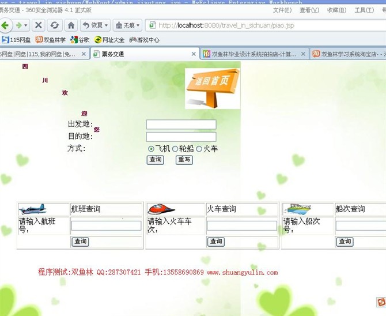Image resolution: width=386 pixels, height=316 pixels.
Task: Click the 出发地 input field
Action: pyautogui.click(x=181, y=125)
